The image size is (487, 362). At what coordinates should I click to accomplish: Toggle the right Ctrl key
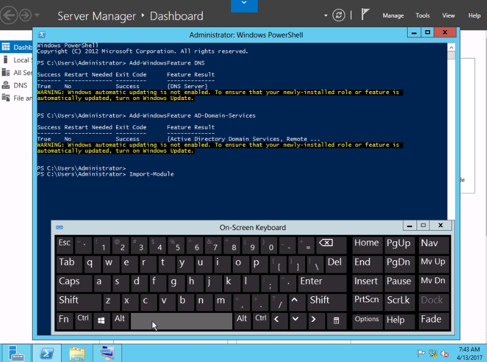coord(261,320)
